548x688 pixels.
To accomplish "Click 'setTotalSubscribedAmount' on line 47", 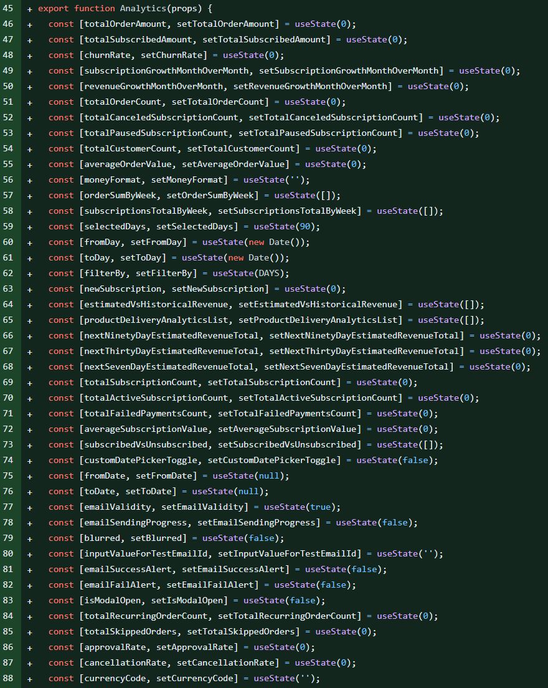I will click(264, 39).
